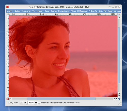Click horizontal scrollbar right arrow

tap(116, 99)
